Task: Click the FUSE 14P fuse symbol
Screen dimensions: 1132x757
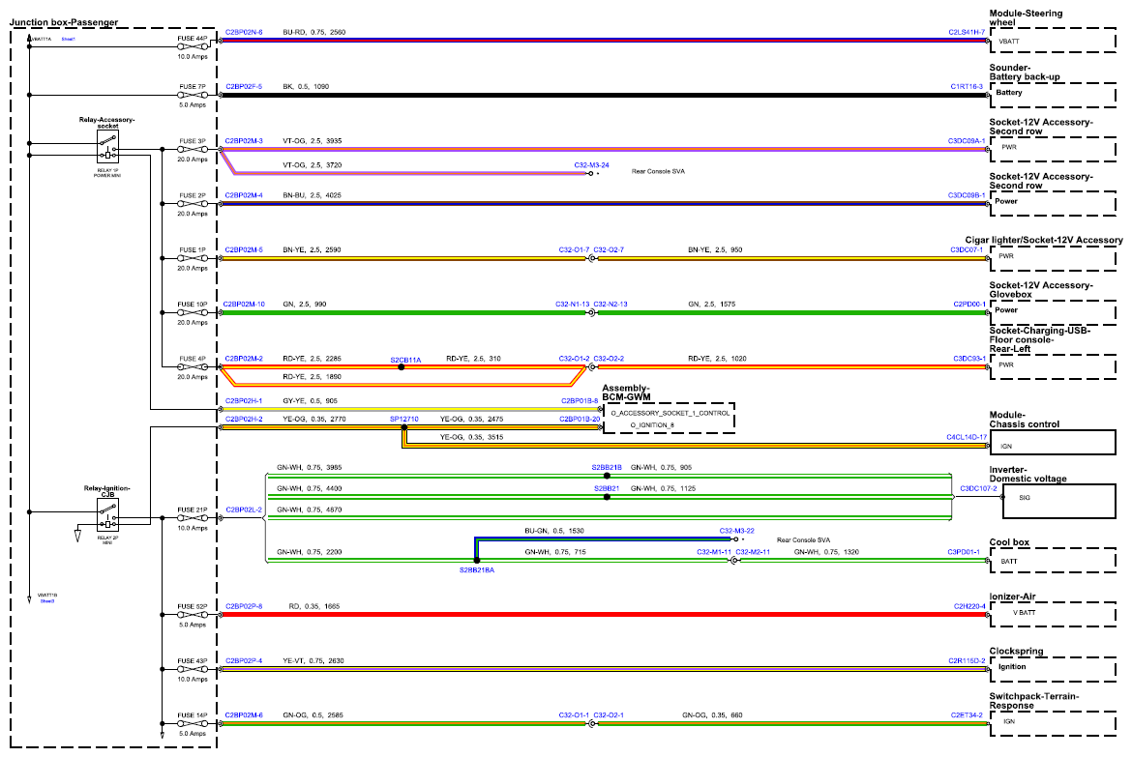Action: click(193, 724)
